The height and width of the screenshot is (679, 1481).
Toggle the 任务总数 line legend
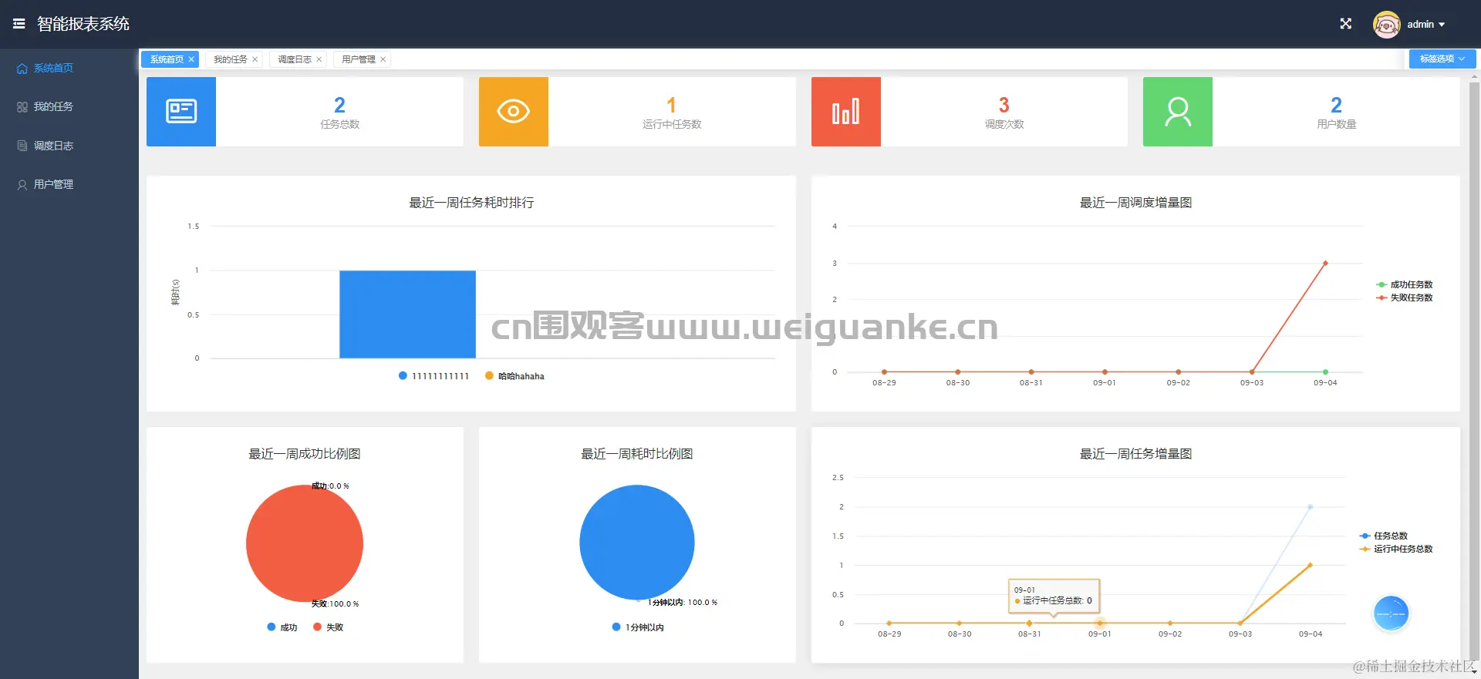(1384, 536)
